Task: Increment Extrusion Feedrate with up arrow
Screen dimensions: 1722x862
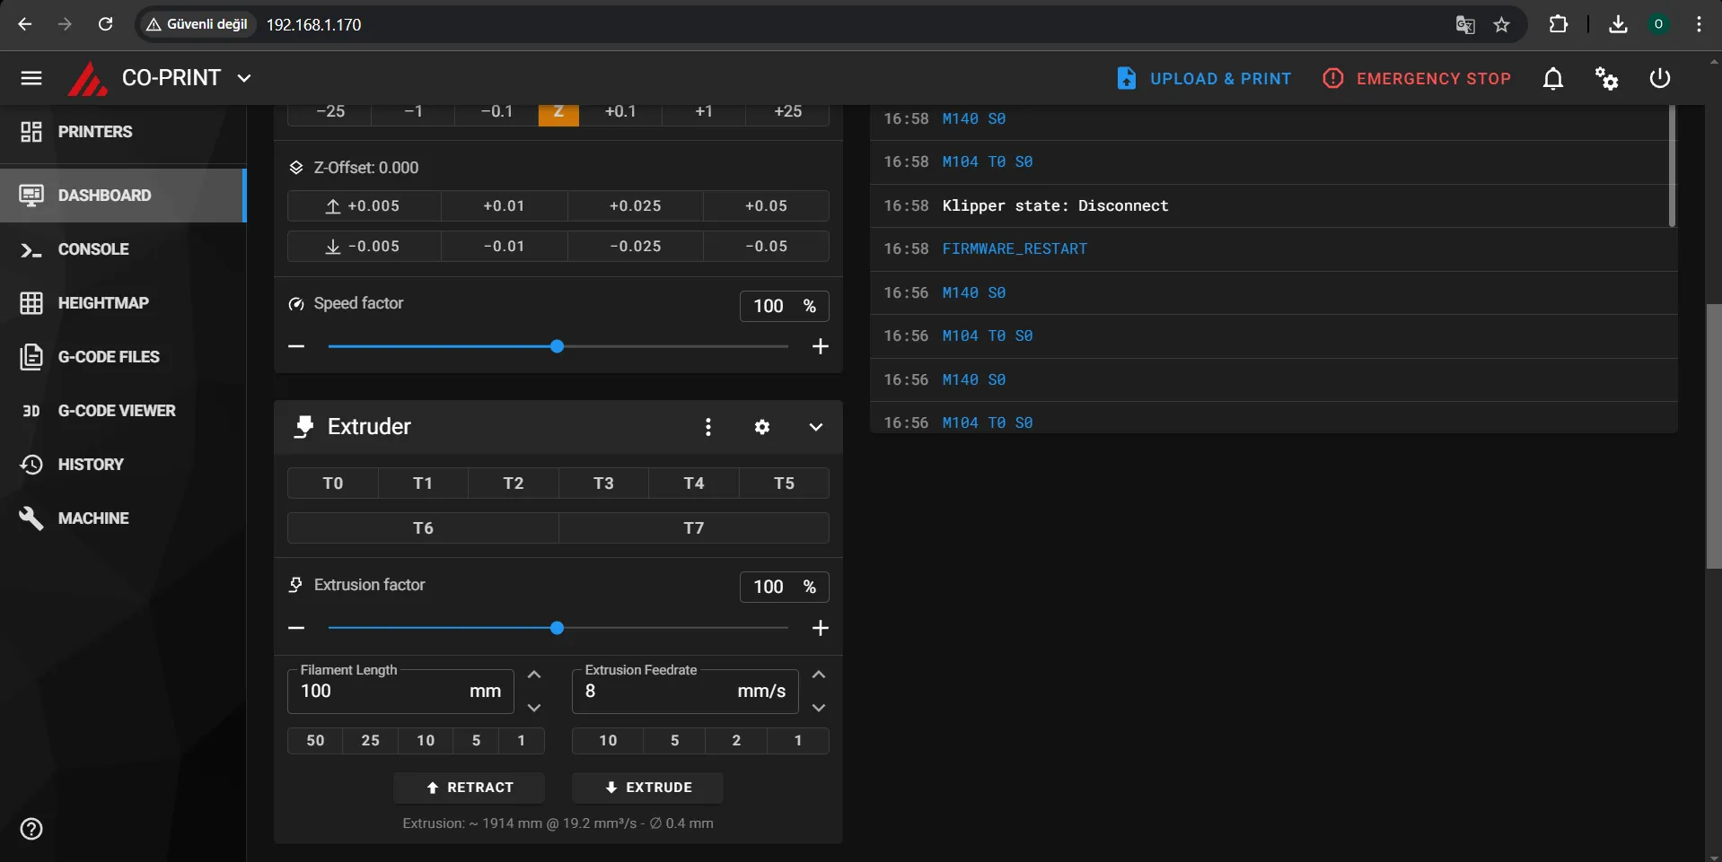Action: (x=819, y=675)
